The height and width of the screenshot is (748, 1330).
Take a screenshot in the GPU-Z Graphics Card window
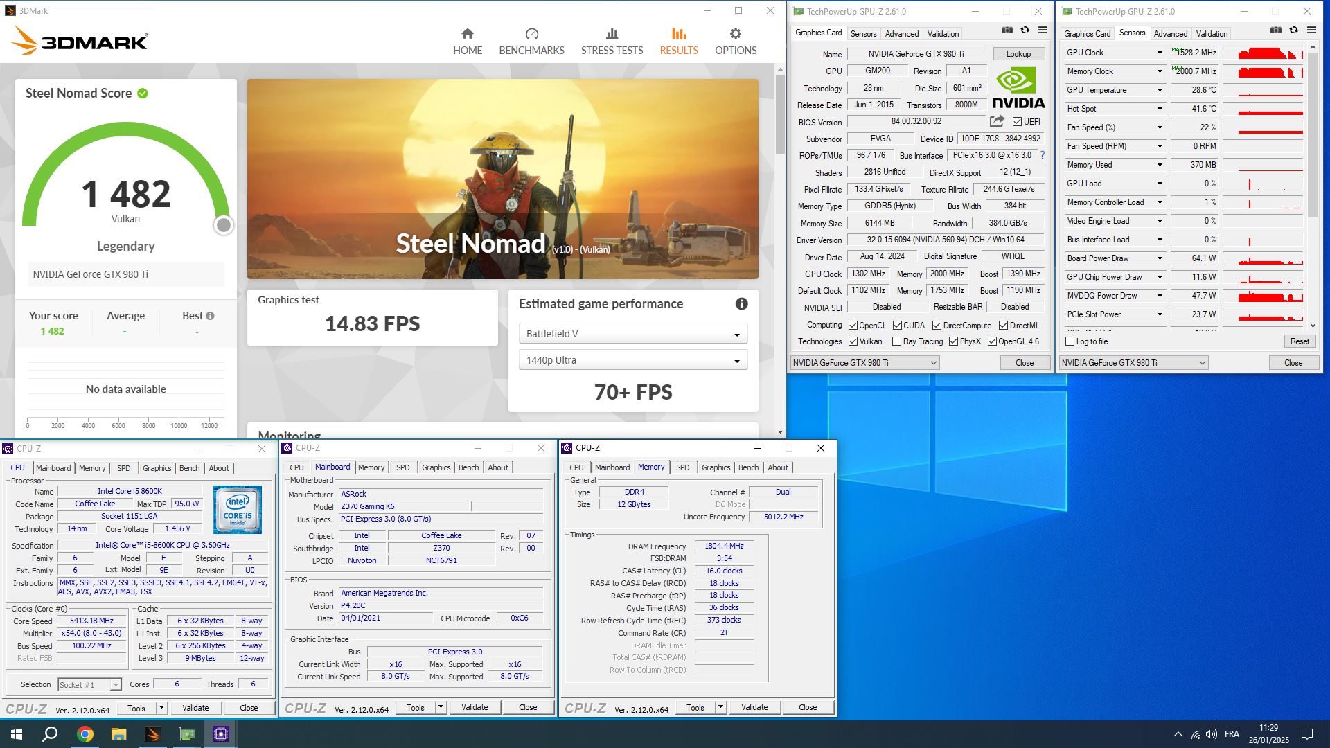1007,30
